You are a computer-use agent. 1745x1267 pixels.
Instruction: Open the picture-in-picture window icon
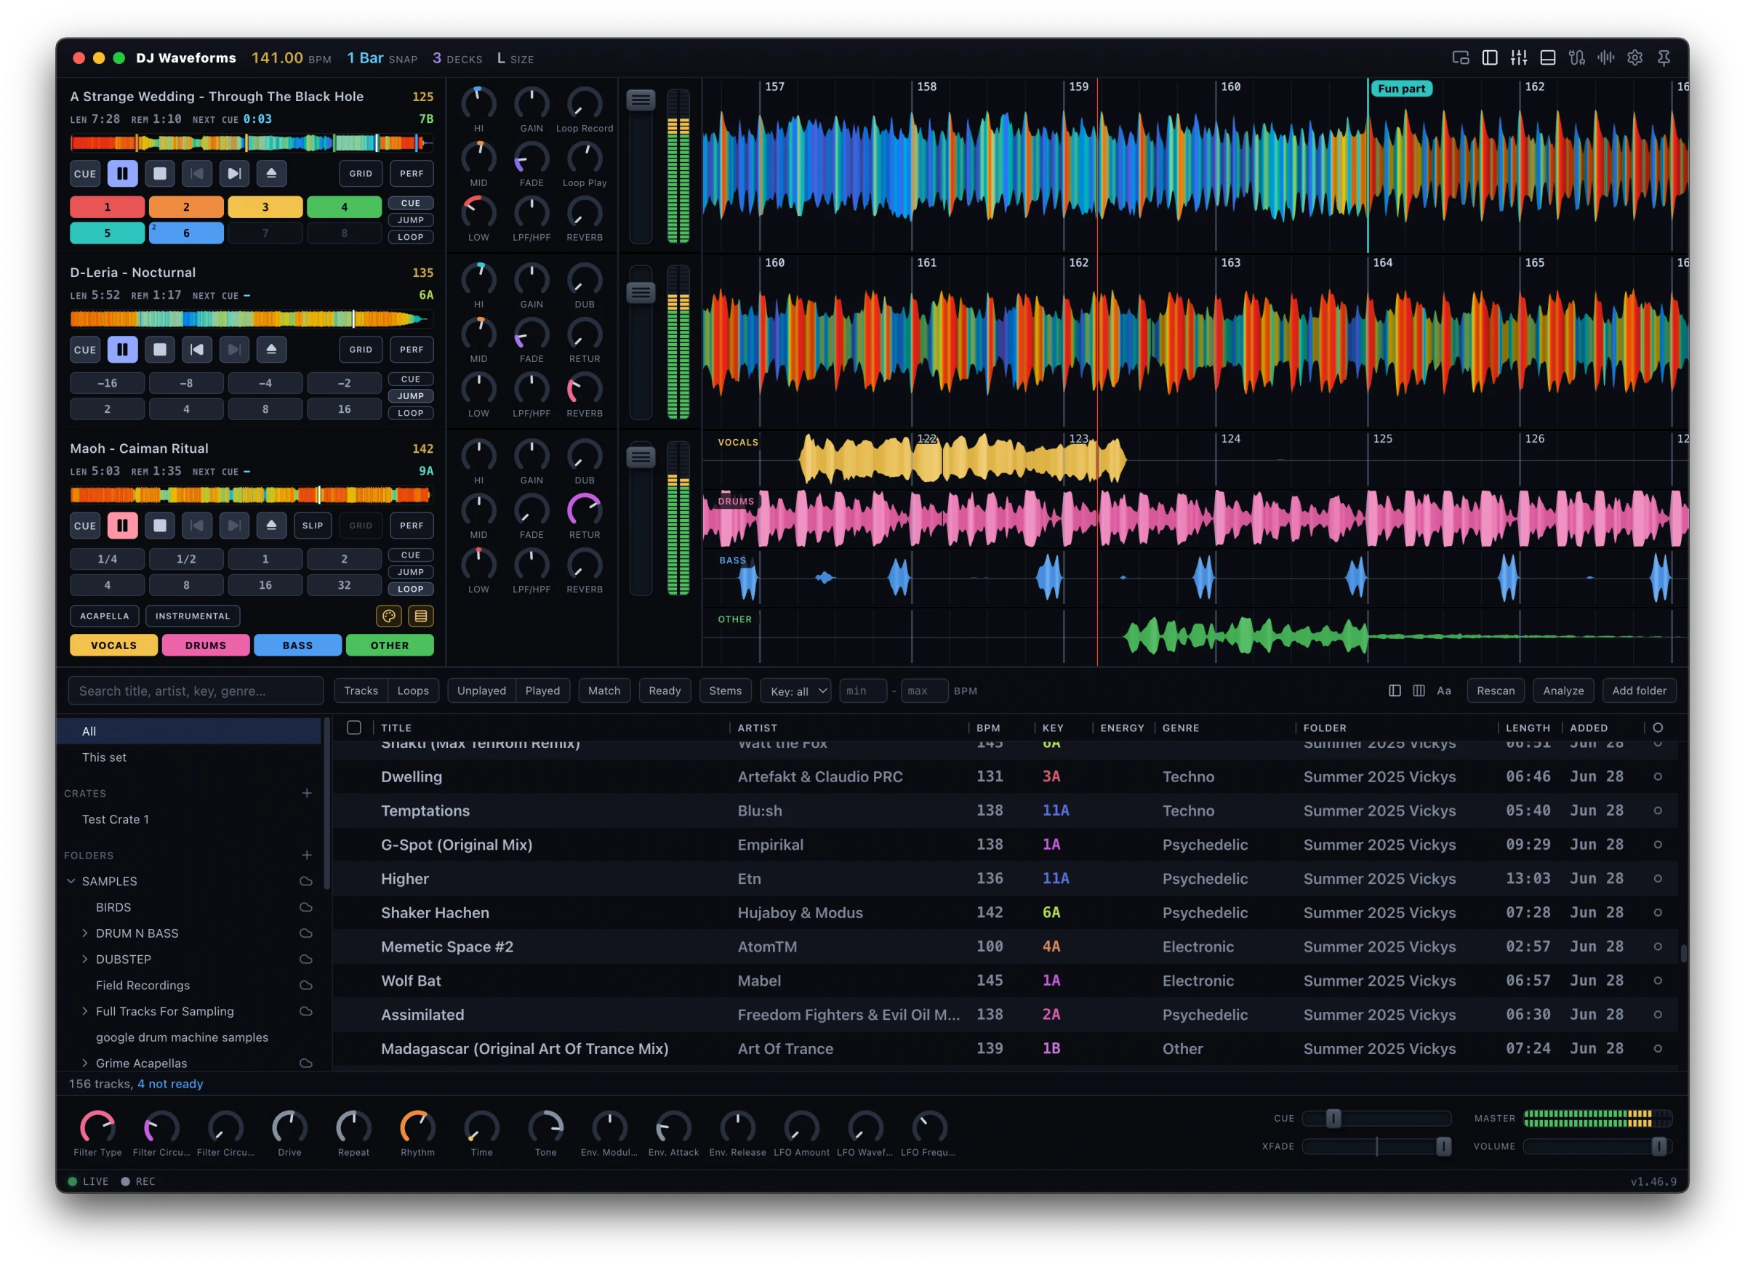click(x=1460, y=57)
